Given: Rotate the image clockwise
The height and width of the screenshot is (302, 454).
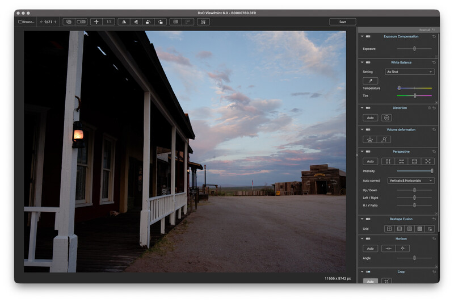Looking at the screenshot, I should tap(161, 22).
